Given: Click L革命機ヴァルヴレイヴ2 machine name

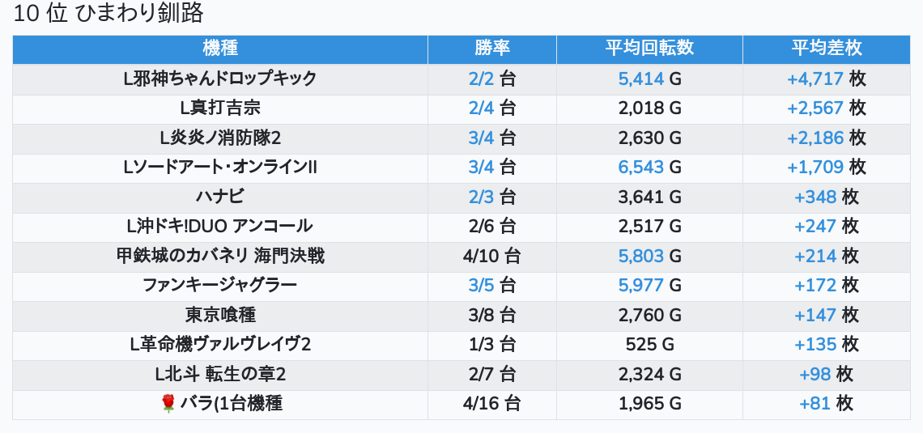Looking at the screenshot, I should (x=220, y=345).
